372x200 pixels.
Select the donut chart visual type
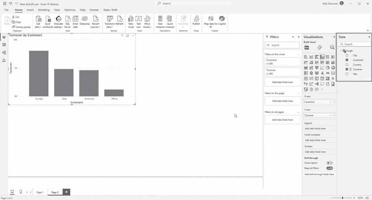333,68
